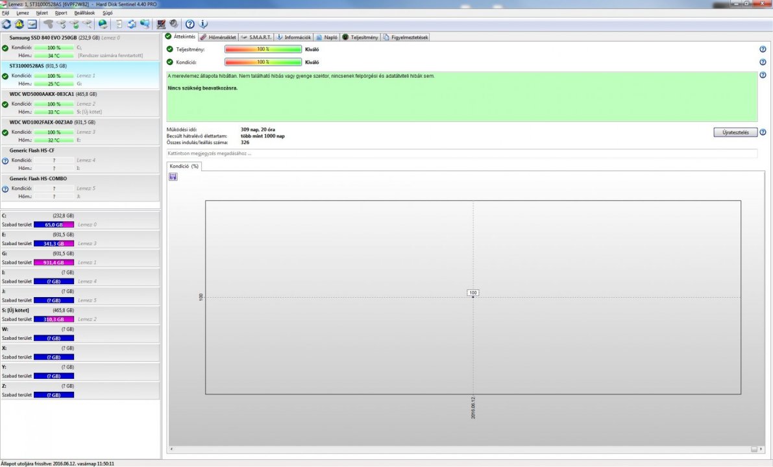Click the grey speaker toolbar icon
The height and width of the screenshot is (467, 773).
pyautogui.click(x=173, y=23)
